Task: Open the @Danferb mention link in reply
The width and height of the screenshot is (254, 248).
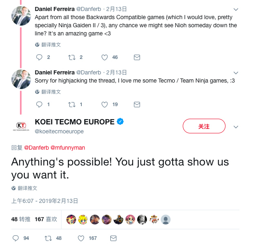Action: 36,148
